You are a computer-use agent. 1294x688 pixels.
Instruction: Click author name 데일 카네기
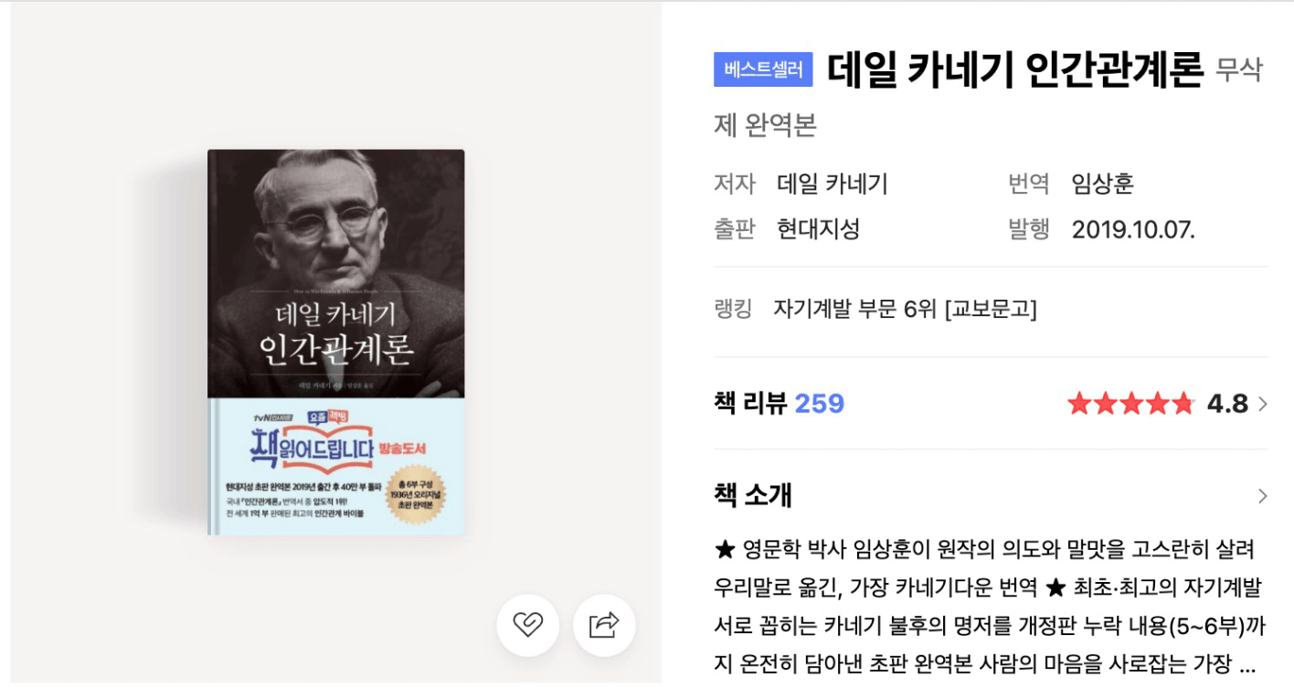[x=833, y=184]
